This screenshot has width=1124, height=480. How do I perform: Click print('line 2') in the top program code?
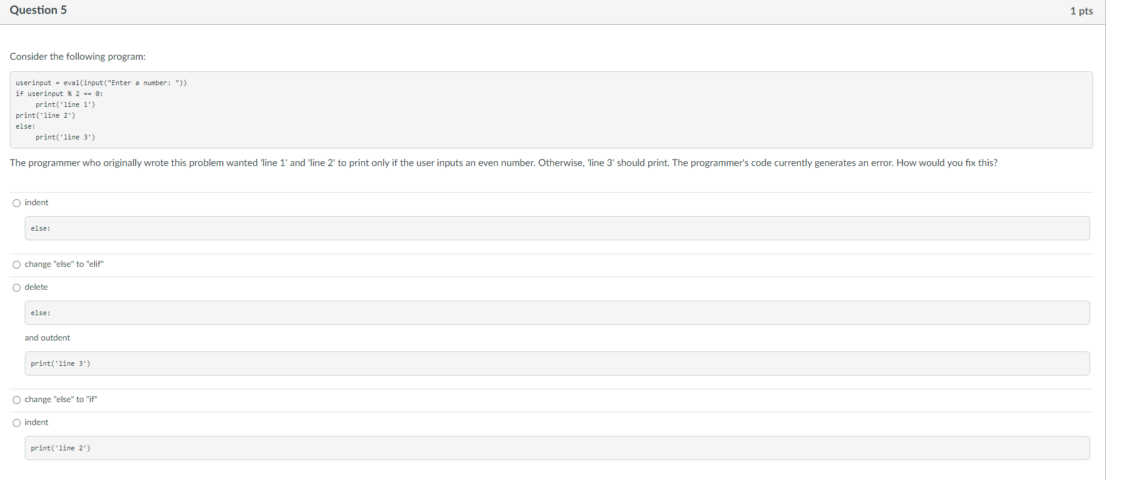[x=45, y=115]
